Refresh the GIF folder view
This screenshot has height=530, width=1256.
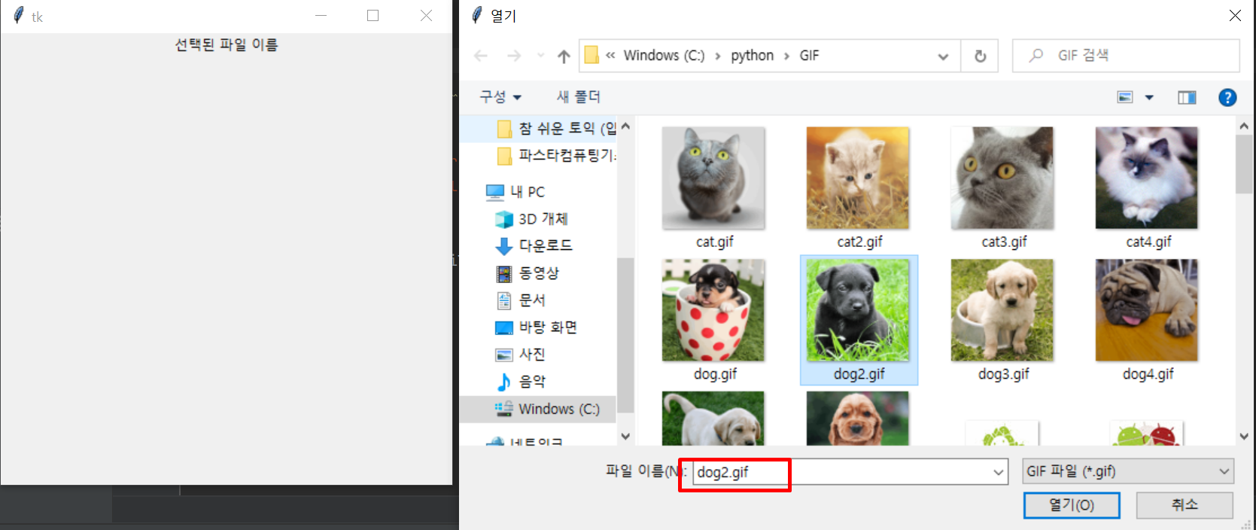pos(980,56)
